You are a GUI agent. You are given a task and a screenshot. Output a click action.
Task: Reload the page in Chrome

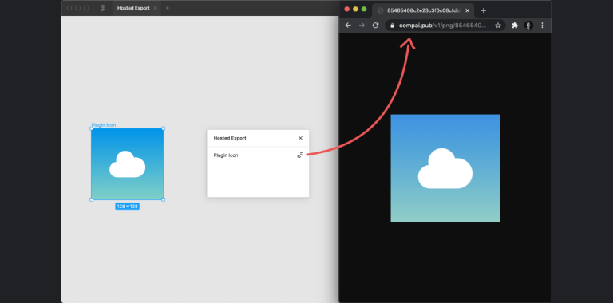coord(375,26)
